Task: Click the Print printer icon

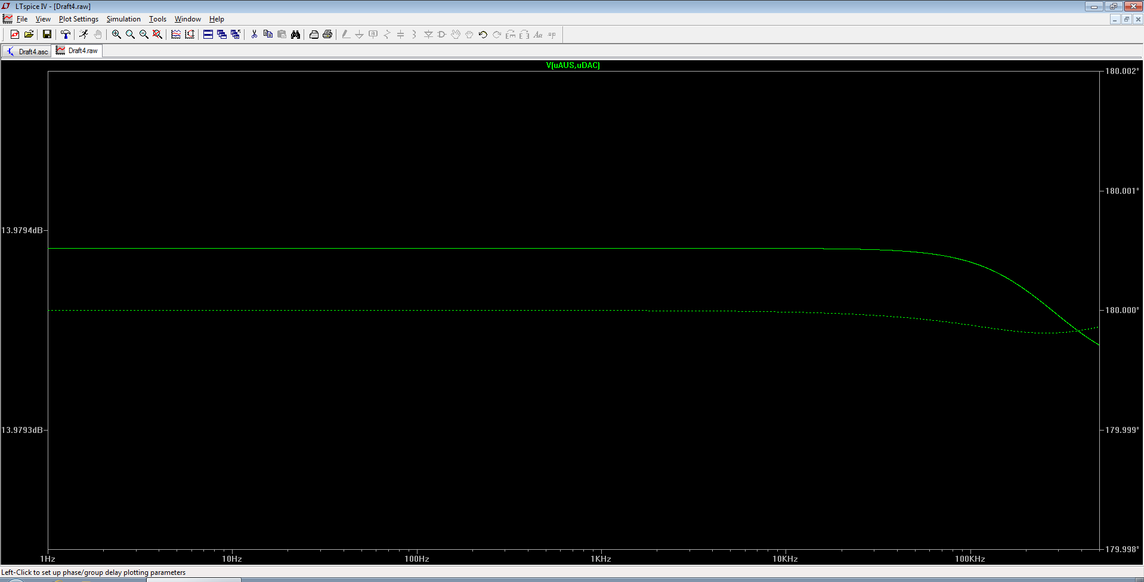Action: click(x=327, y=35)
